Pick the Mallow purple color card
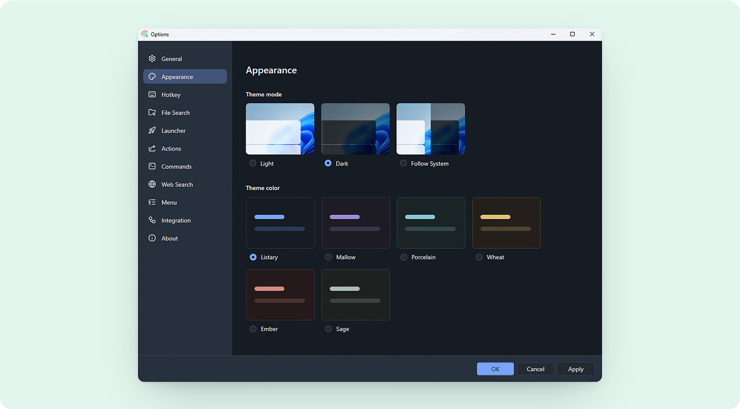The height and width of the screenshot is (409, 740). (356, 223)
